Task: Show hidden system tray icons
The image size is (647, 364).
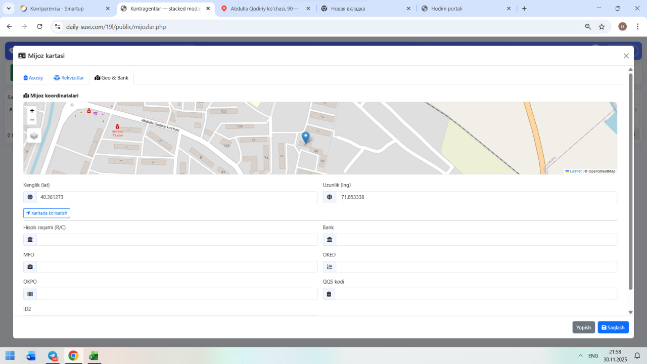Action: pos(580,356)
